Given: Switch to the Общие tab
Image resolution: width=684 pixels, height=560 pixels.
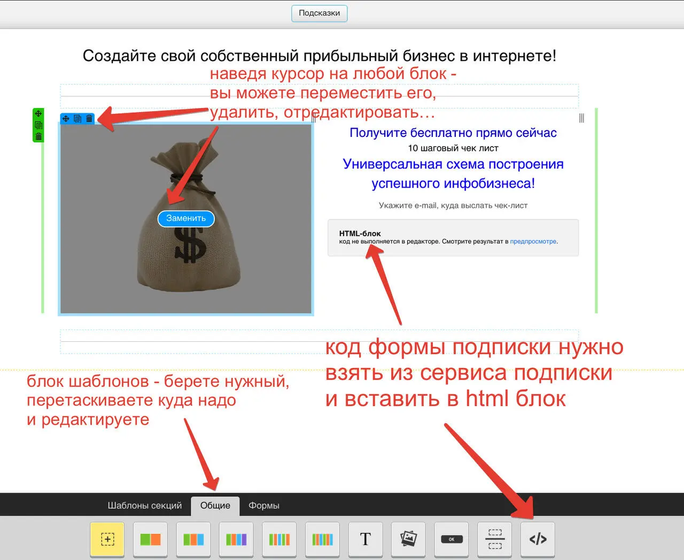Looking at the screenshot, I should coord(215,505).
